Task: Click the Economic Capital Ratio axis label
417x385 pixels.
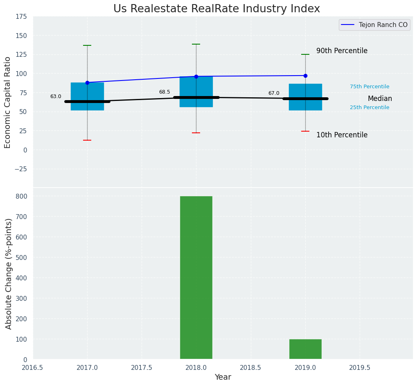Action: [8, 102]
